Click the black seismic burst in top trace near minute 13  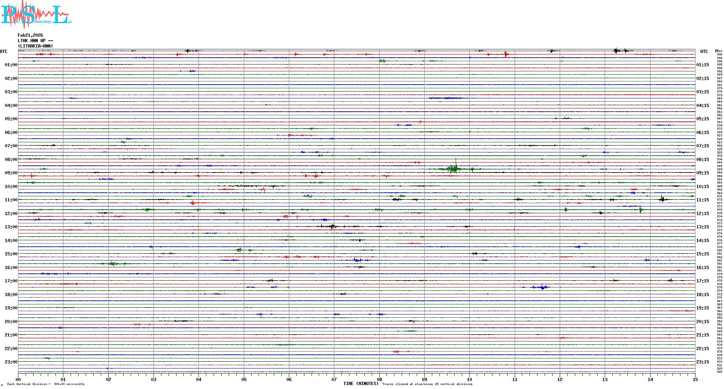click(617, 51)
